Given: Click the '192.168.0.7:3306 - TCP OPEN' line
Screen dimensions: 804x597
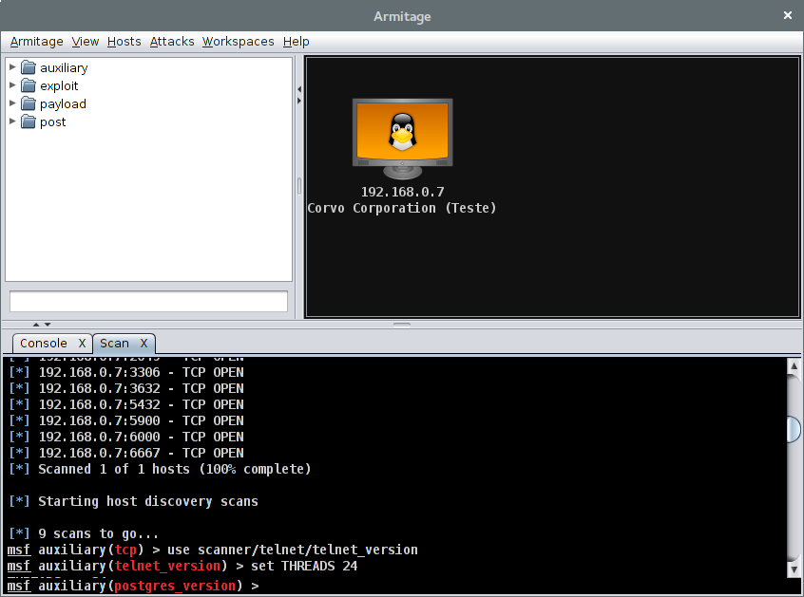Looking at the screenshot, I should click(126, 372).
